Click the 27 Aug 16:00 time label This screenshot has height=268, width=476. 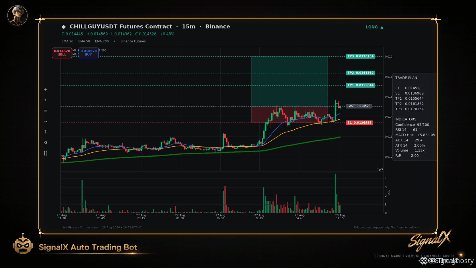tap(220, 217)
